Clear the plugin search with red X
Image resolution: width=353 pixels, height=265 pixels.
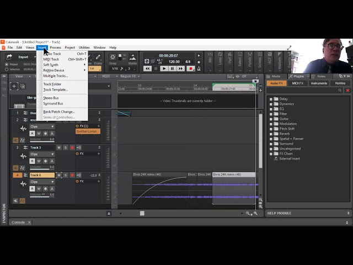tap(347, 91)
